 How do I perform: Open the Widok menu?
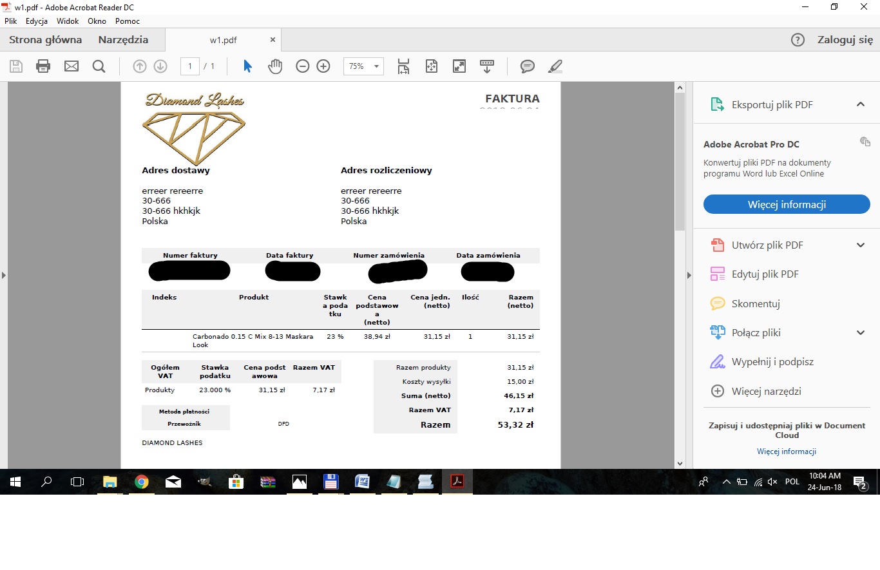[68, 21]
